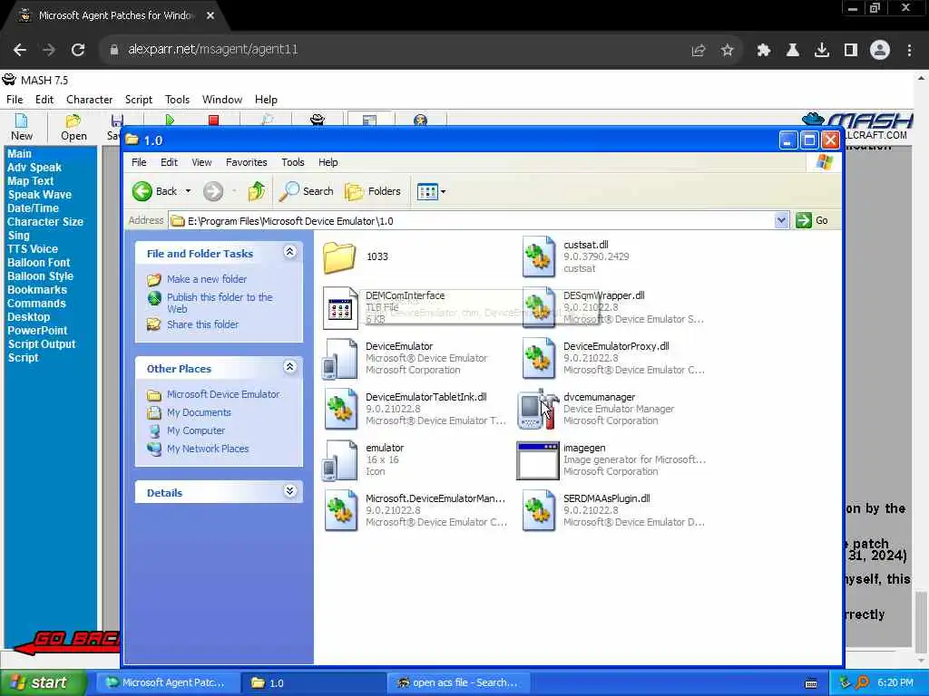Click Publish this folder to the Web
The height and width of the screenshot is (696, 929).
tap(220, 303)
